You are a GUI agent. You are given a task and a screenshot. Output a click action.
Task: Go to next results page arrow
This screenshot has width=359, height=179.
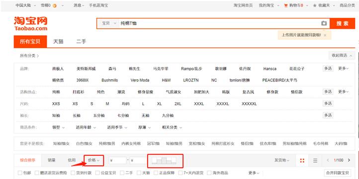point(349,160)
